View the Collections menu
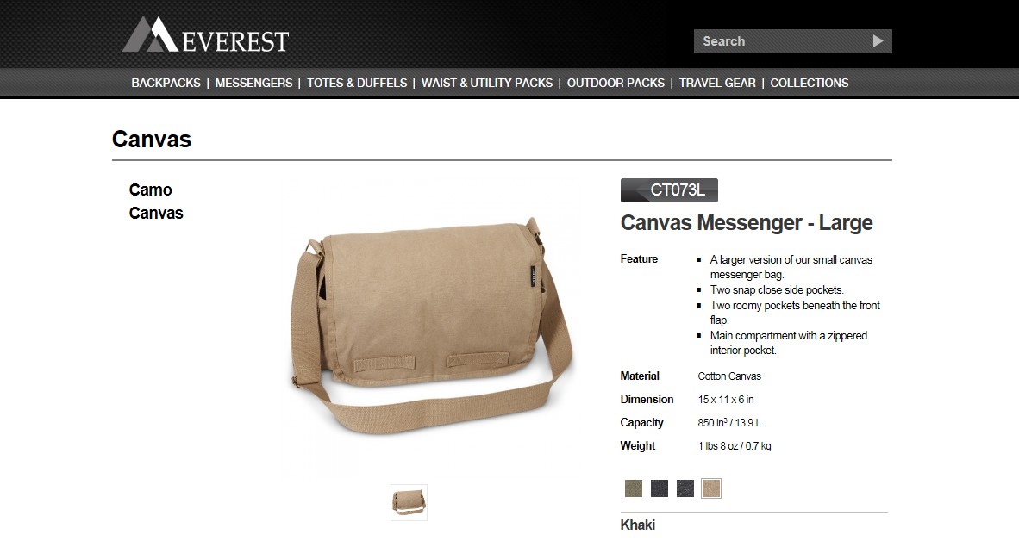1019x547 pixels. click(810, 84)
